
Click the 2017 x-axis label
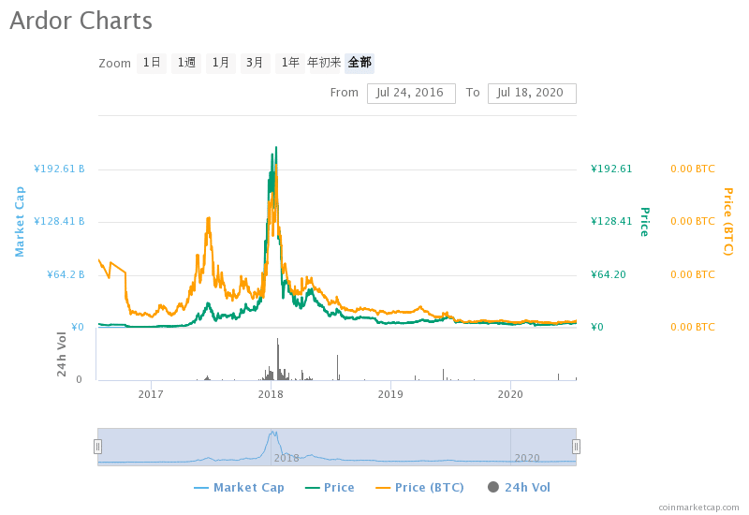[151, 394]
